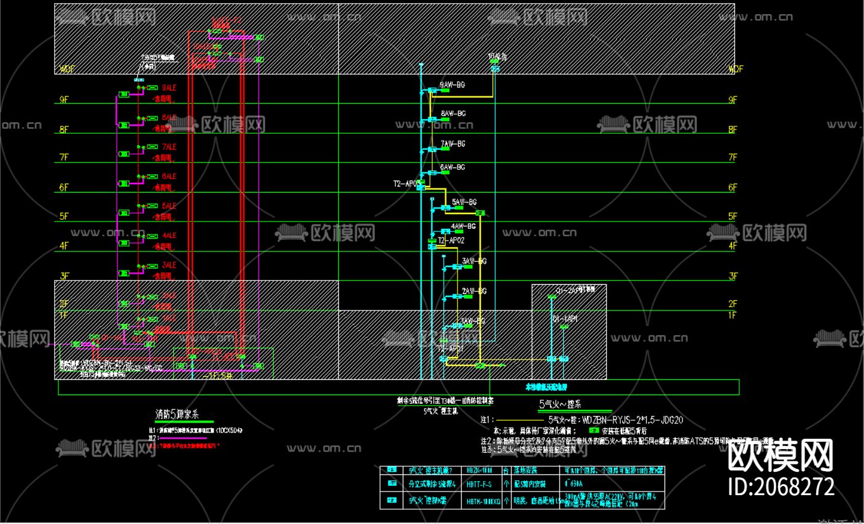Select the device symbol next to T2-AP02
The width and height of the screenshot is (864, 524).
432,241
